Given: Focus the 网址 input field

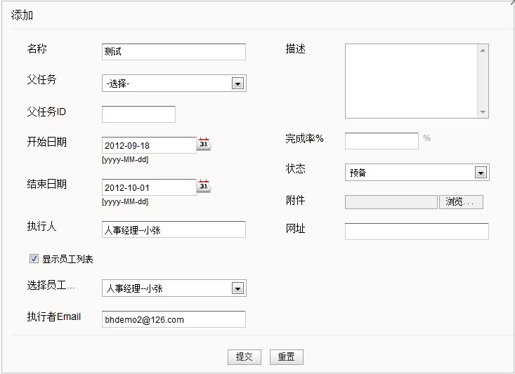Looking at the screenshot, I should click(x=417, y=232).
